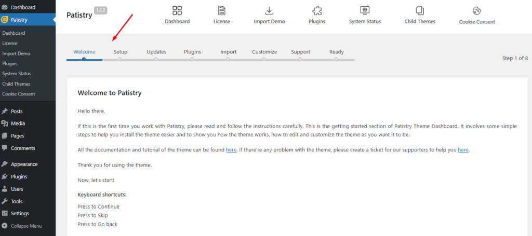This screenshot has width=532, height=236.
Task: Collapse the admin sidebar menu
Action: [x=22, y=226]
